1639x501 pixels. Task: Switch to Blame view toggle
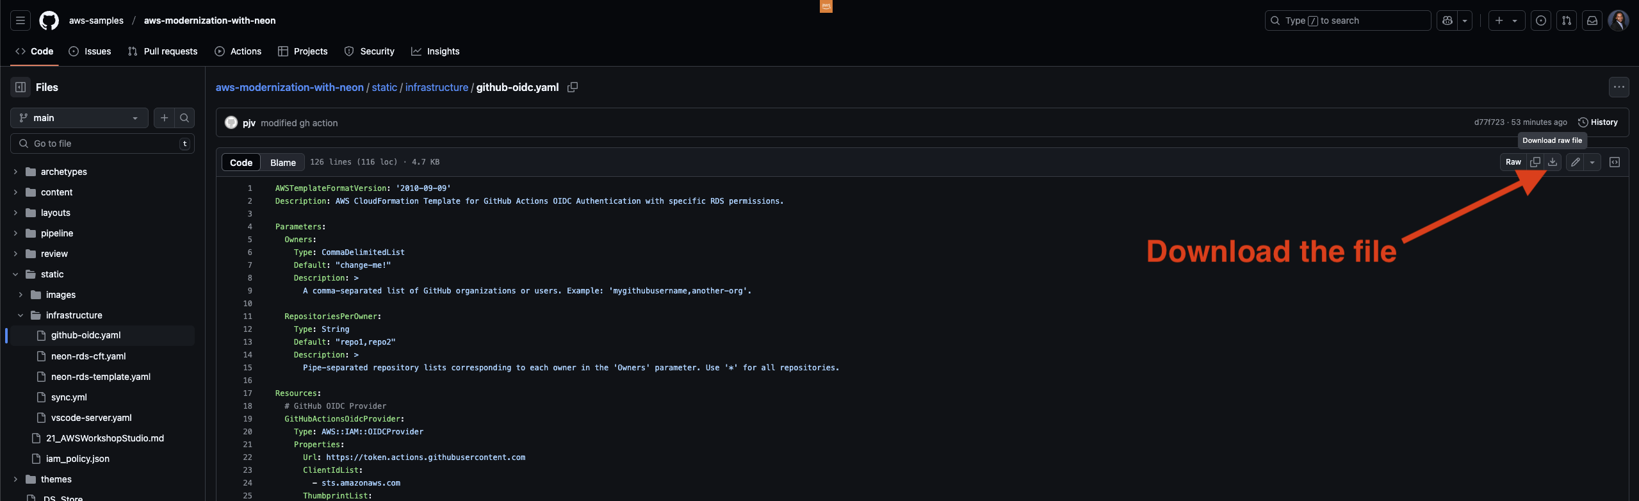click(x=283, y=163)
